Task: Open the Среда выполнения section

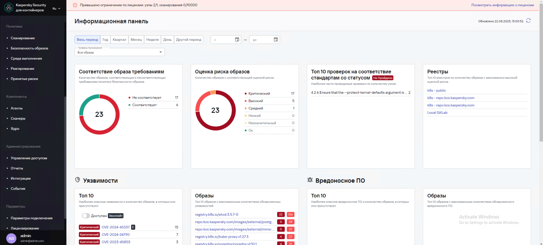Action: (26, 58)
